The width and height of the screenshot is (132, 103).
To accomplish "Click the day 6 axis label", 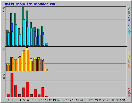I will pos(28,100).
